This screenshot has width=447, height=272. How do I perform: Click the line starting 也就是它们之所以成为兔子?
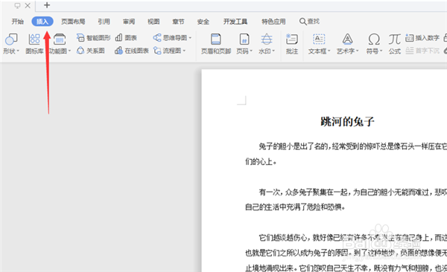tap(346, 253)
